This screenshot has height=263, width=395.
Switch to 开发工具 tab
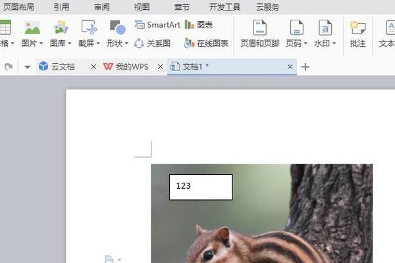[x=224, y=7]
